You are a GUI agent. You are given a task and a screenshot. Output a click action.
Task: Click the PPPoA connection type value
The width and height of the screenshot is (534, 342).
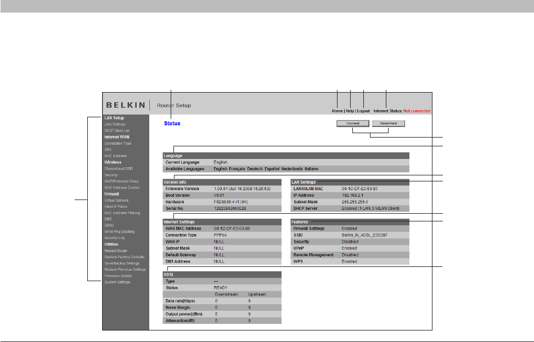(x=220, y=235)
